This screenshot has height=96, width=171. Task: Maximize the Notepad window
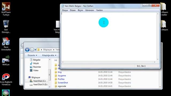point(149,5)
